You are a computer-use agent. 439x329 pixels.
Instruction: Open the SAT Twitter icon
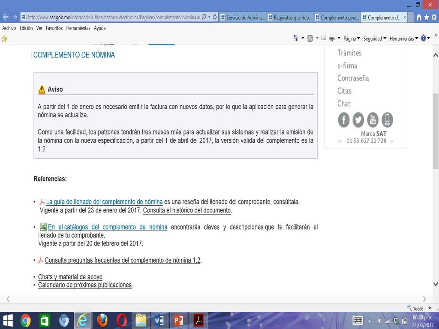(358, 120)
